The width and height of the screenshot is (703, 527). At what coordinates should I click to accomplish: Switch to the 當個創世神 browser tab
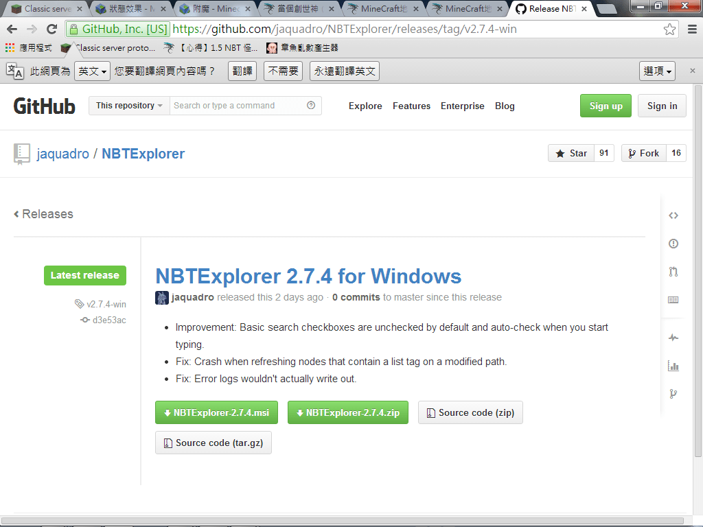point(299,9)
